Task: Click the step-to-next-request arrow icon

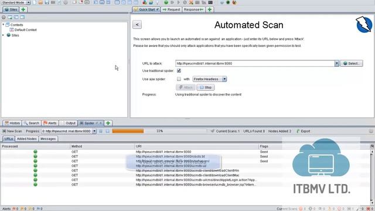Action: (172, 2)
